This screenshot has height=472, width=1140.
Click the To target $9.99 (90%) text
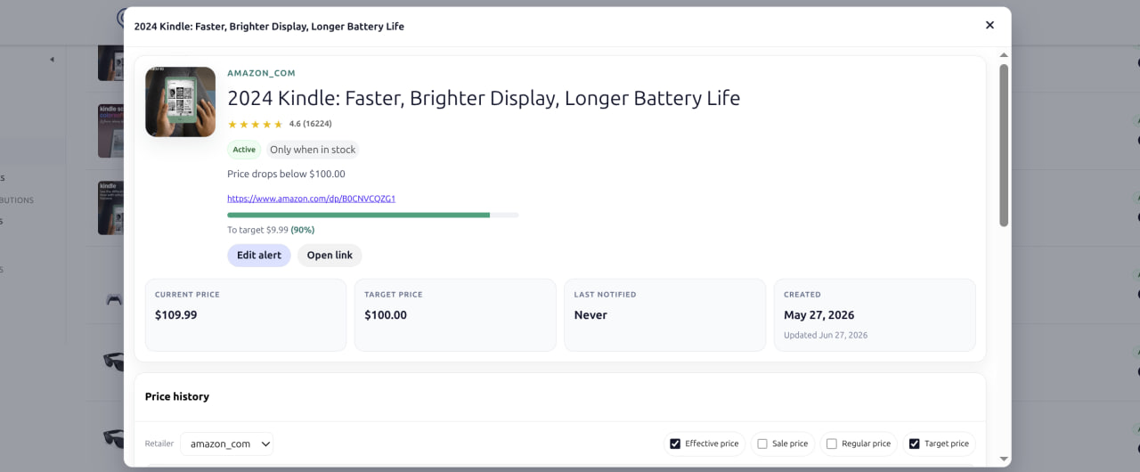pyautogui.click(x=271, y=230)
